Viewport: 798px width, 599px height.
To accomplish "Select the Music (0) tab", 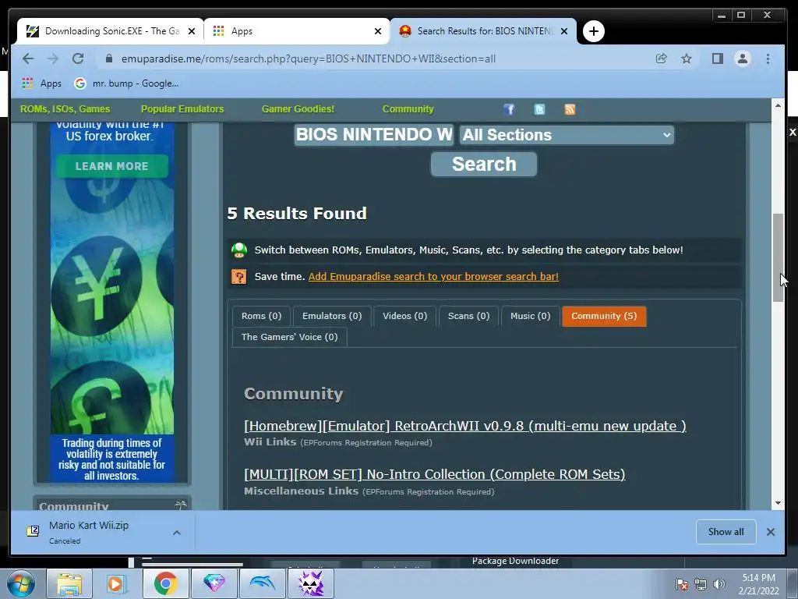I will tap(530, 316).
